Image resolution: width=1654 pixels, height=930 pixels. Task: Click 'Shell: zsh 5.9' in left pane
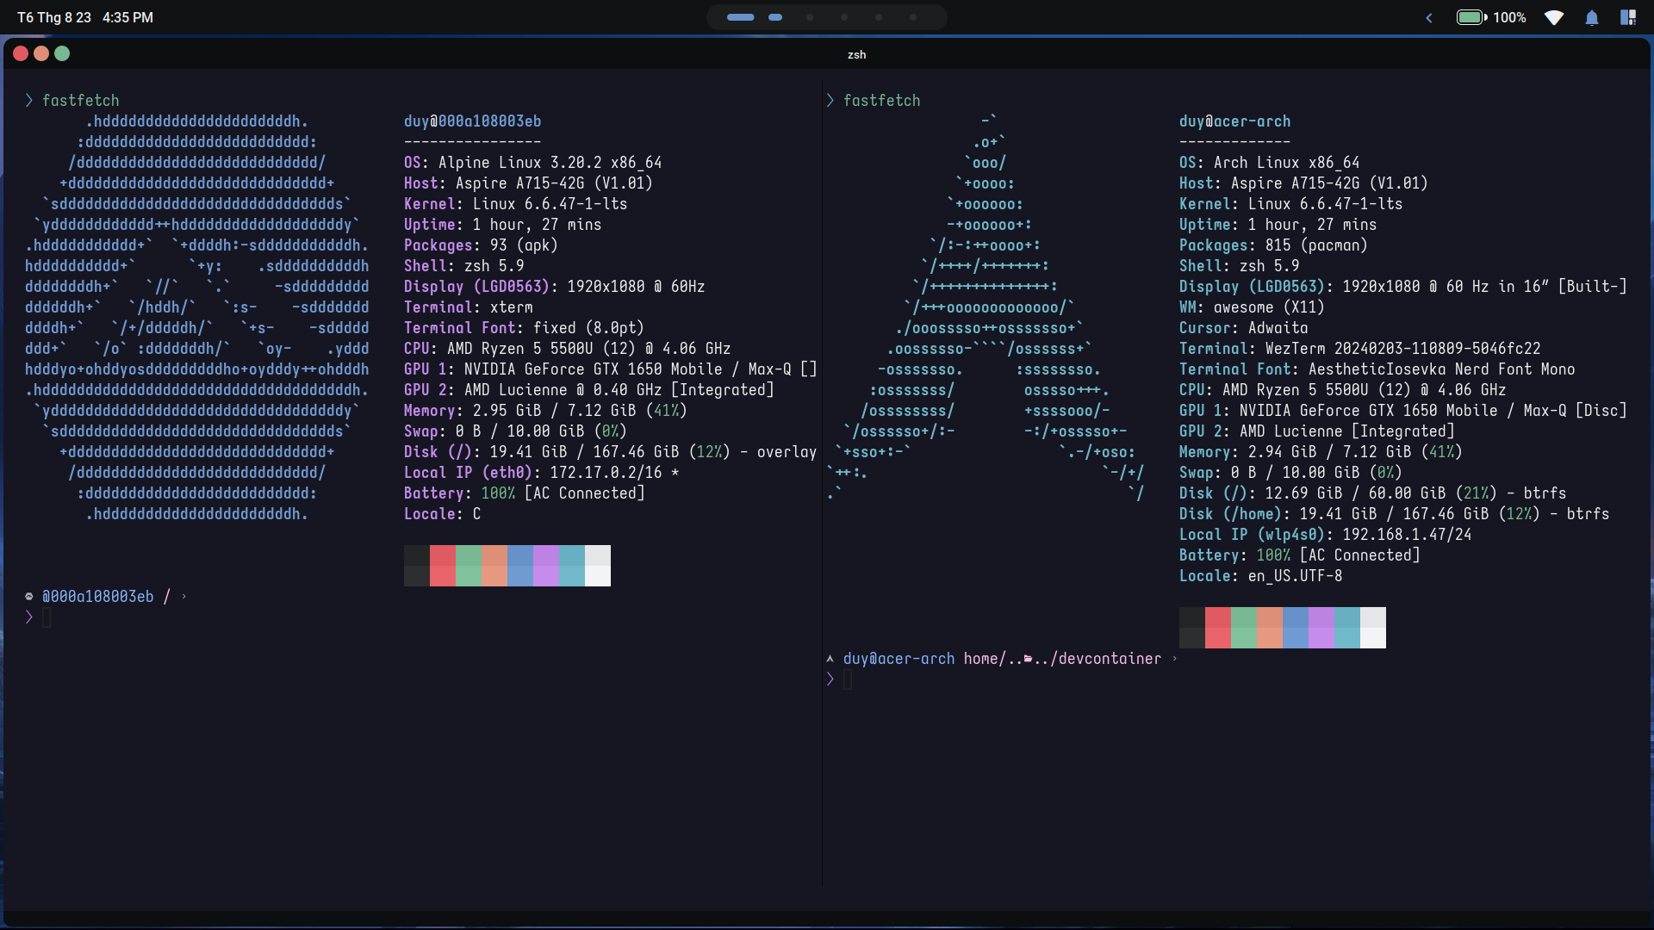464,266
